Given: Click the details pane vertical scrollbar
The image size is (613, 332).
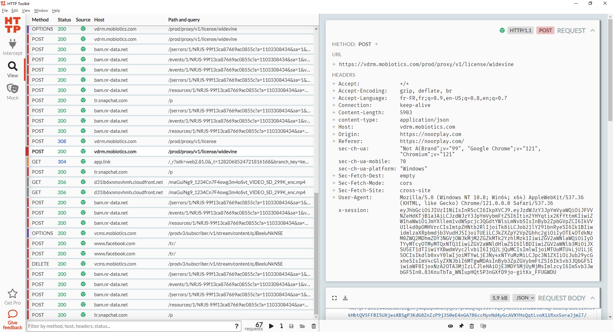Looking at the screenshot, I should 610,70.
